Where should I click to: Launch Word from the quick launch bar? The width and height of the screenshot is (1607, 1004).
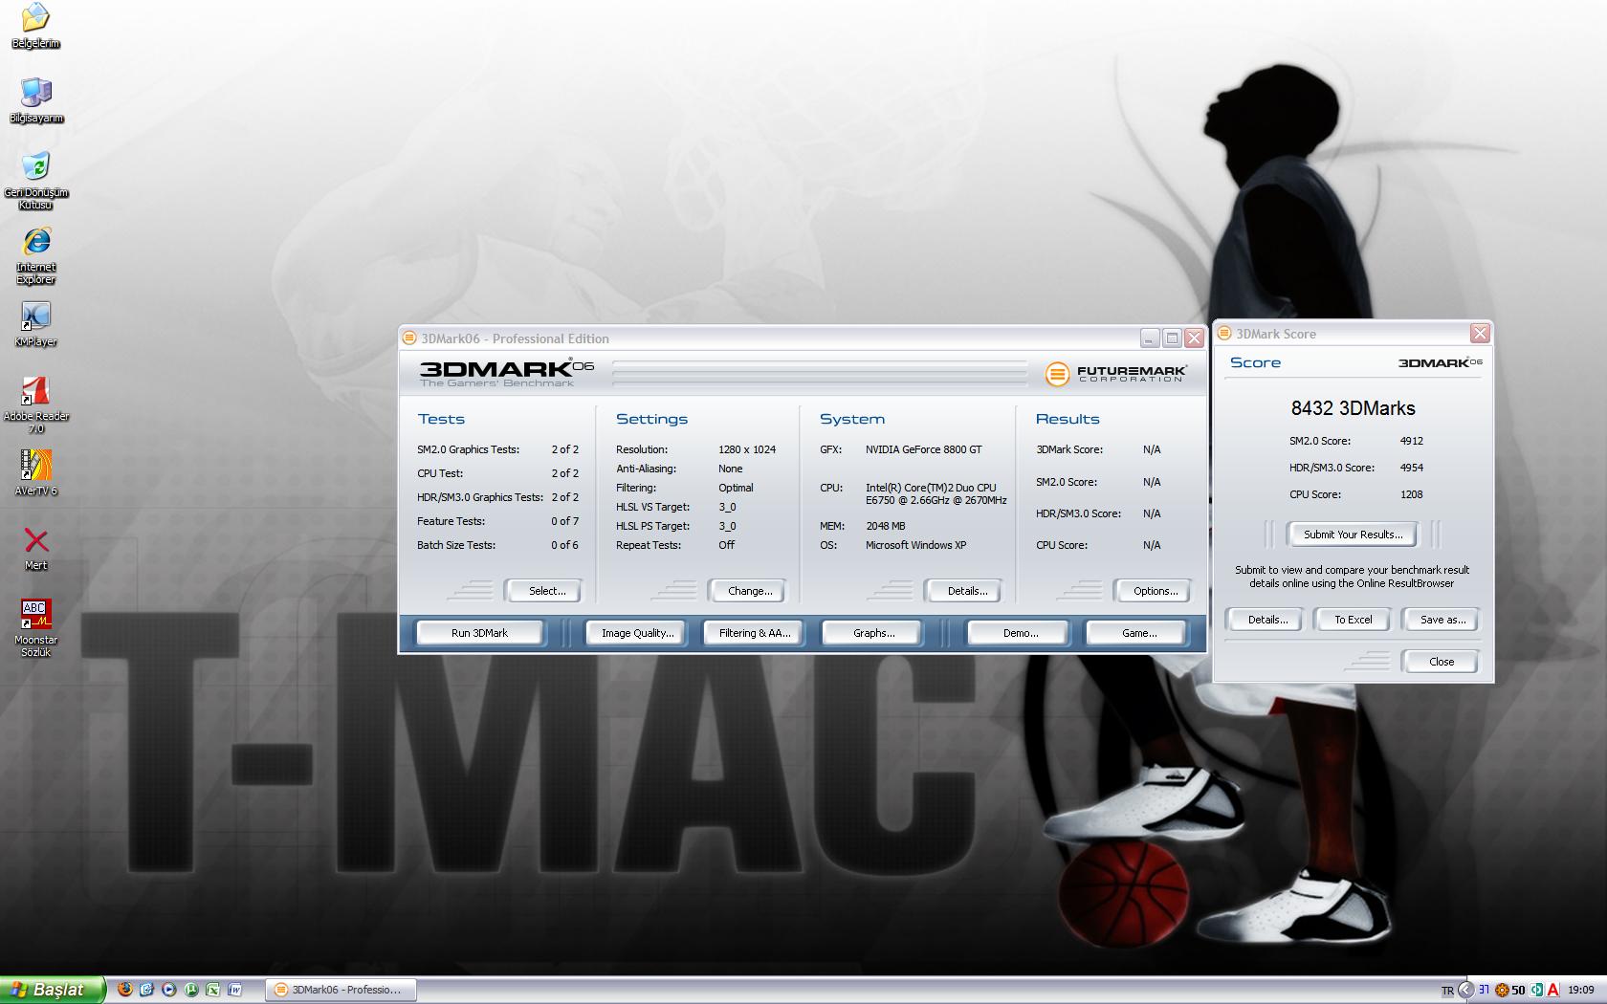234,990
